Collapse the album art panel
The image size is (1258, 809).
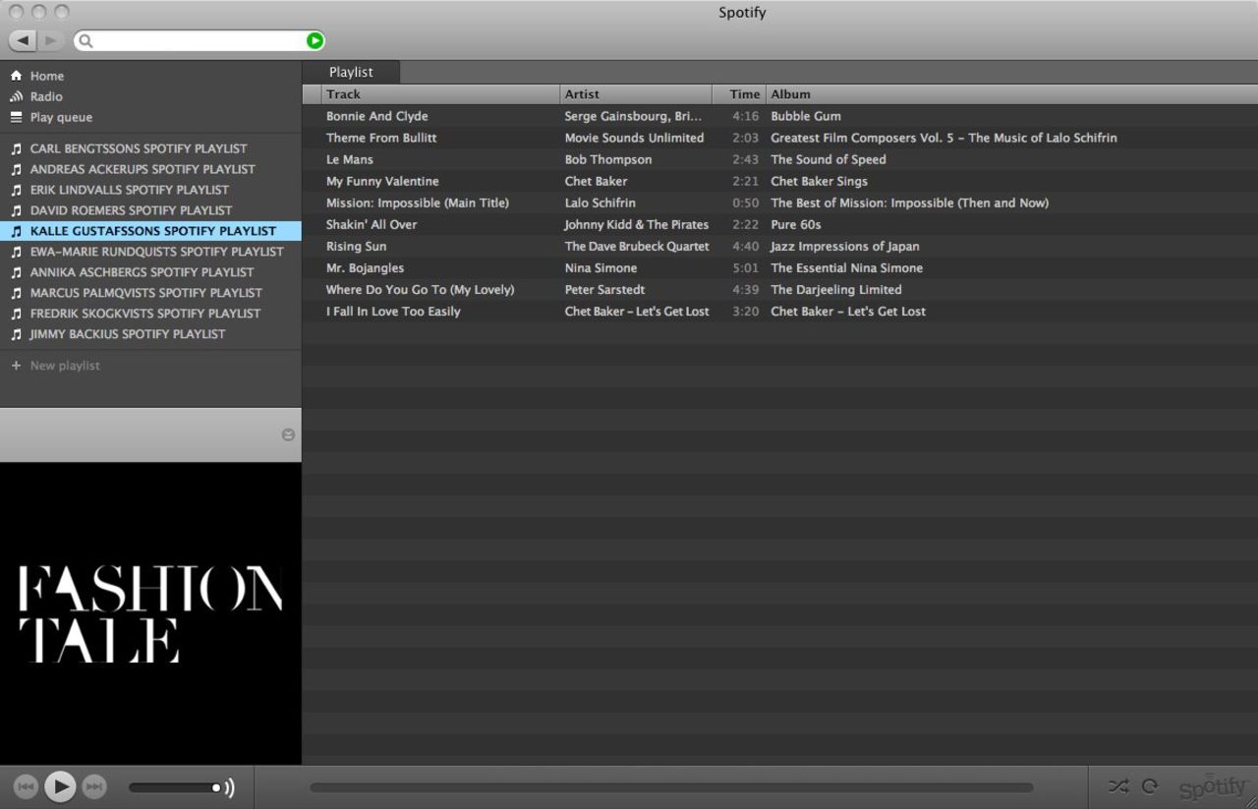288,434
